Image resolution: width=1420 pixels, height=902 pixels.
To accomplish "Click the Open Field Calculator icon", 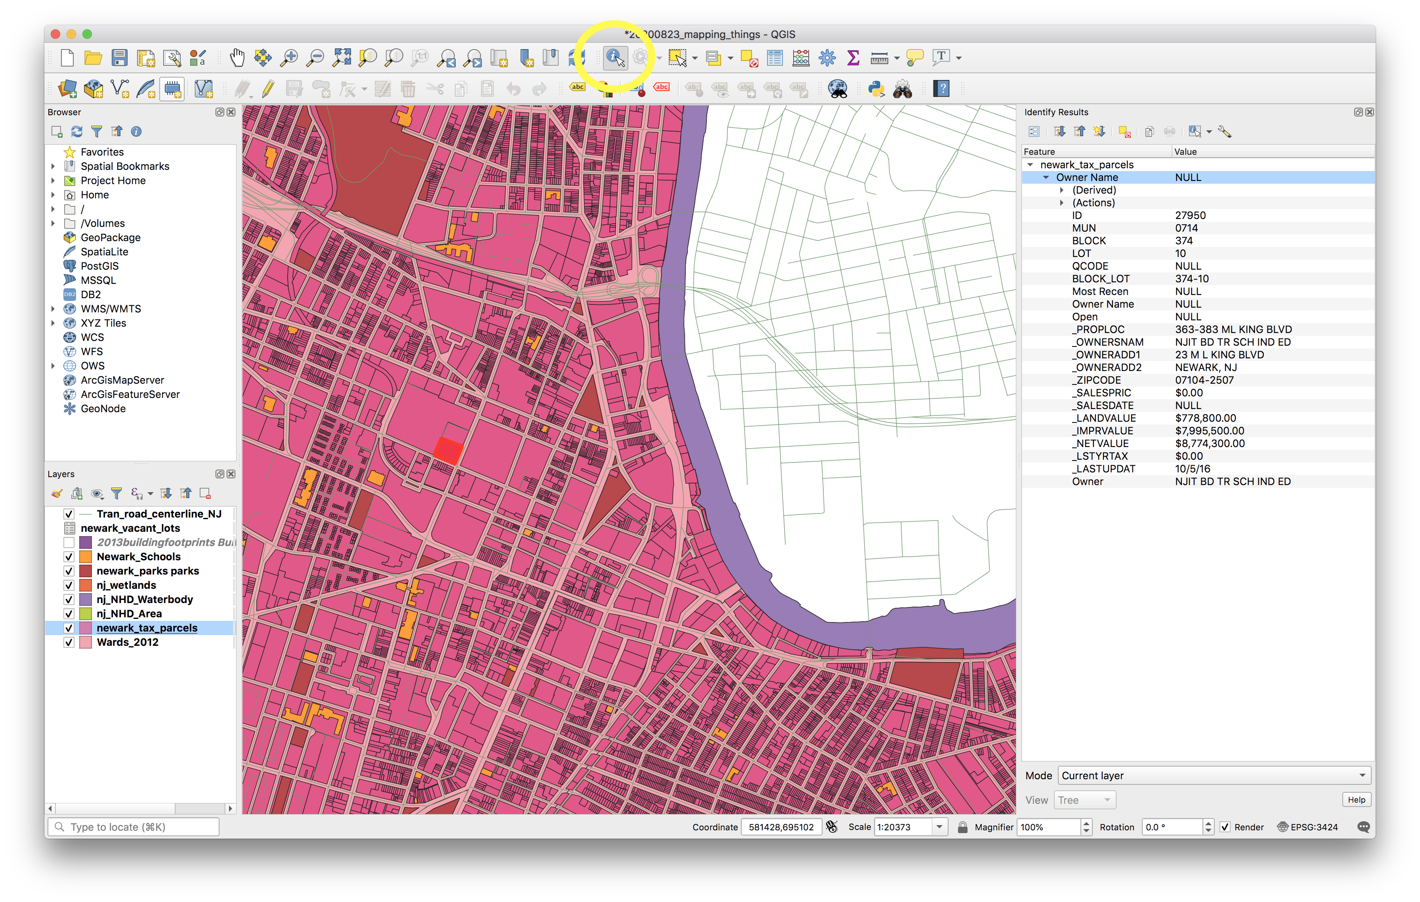I will (801, 58).
